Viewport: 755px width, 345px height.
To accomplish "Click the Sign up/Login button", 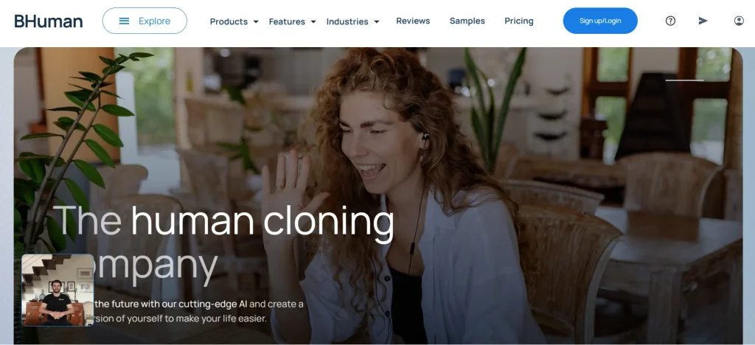I will pos(600,21).
